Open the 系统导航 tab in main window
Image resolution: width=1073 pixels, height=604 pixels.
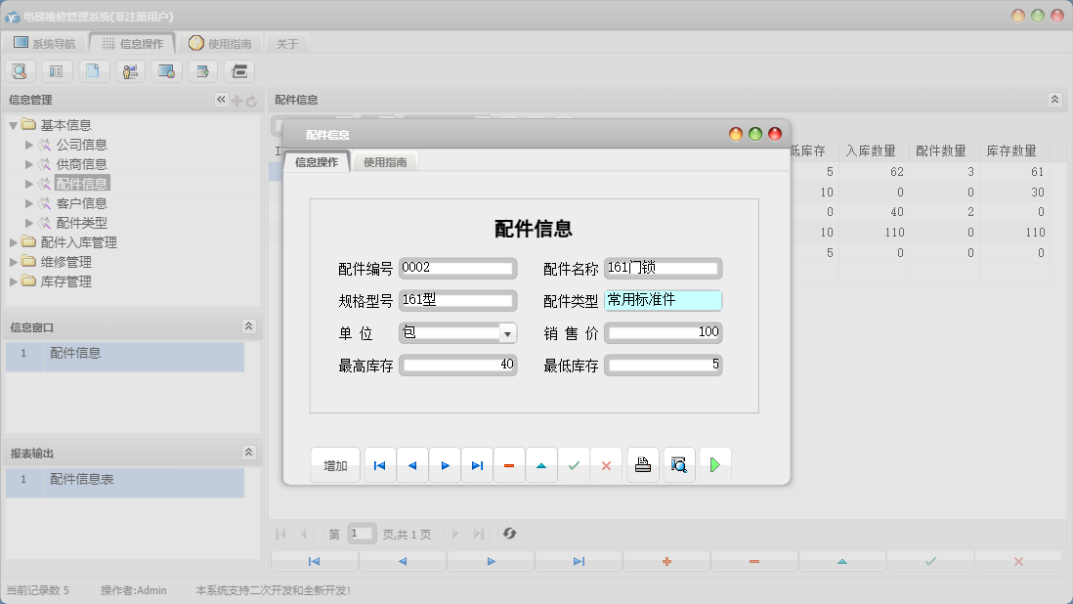pyautogui.click(x=45, y=44)
